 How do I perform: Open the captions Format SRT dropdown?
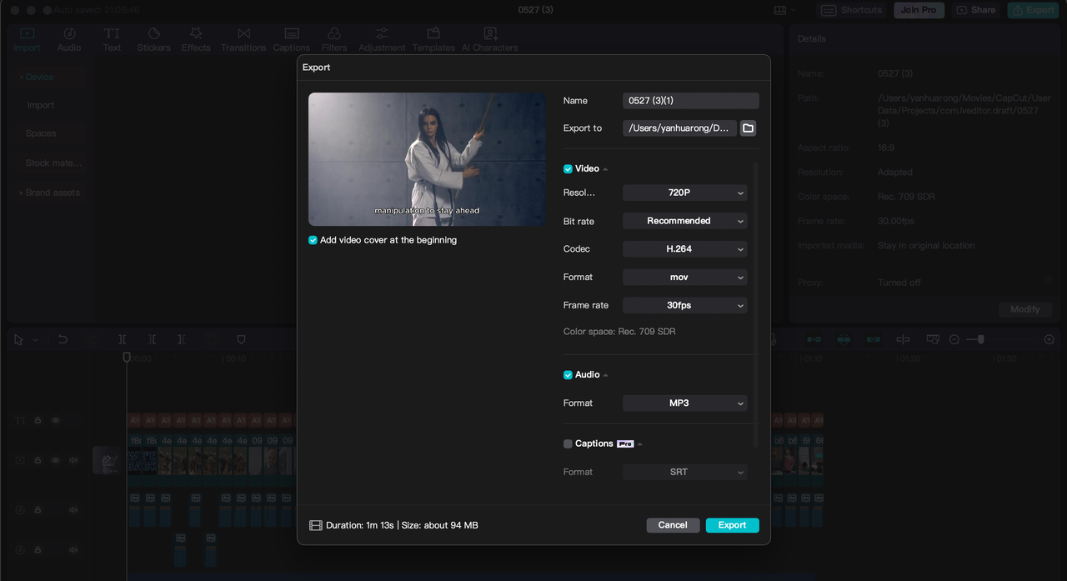pyautogui.click(x=685, y=472)
